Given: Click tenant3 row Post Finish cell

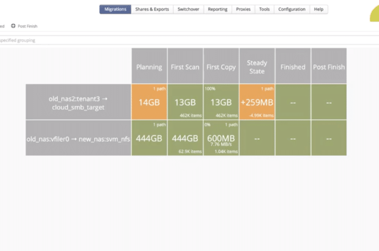Looking at the screenshot, I should [329, 102].
